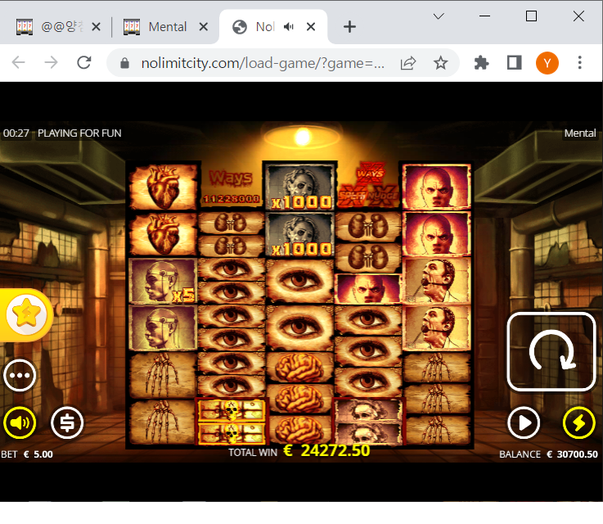Go forward to the next page

pos(52,62)
